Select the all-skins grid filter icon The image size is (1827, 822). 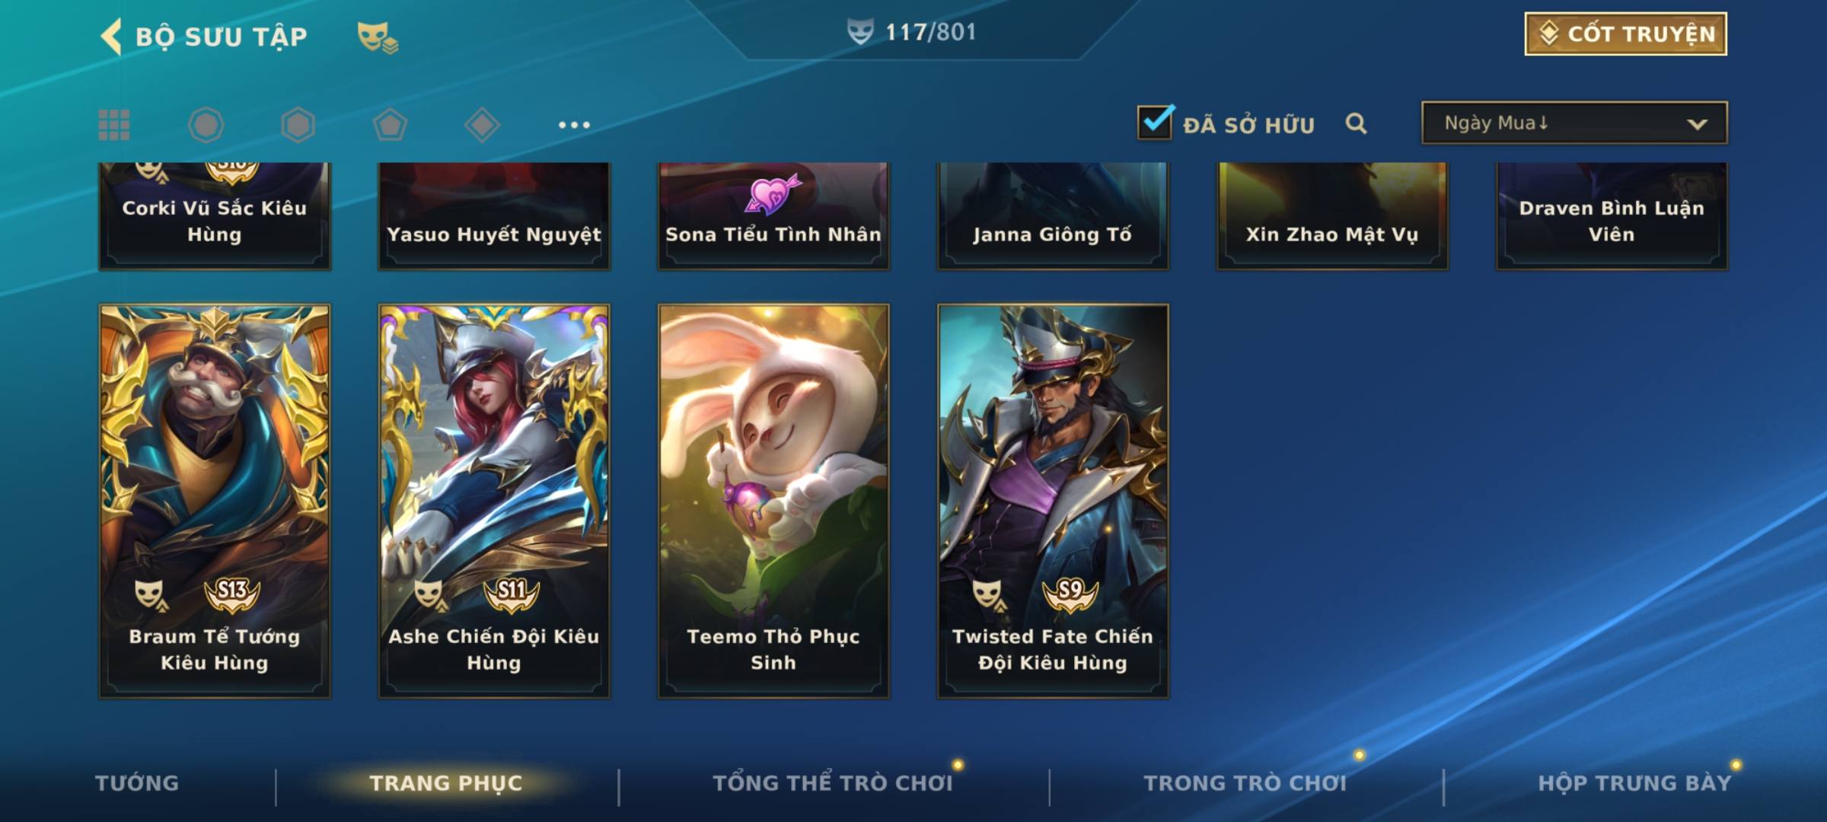point(114,125)
